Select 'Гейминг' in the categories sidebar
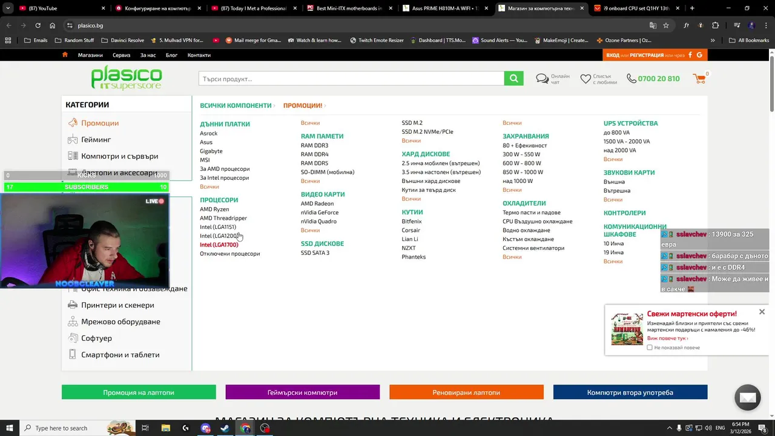The width and height of the screenshot is (775, 436). [96, 139]
